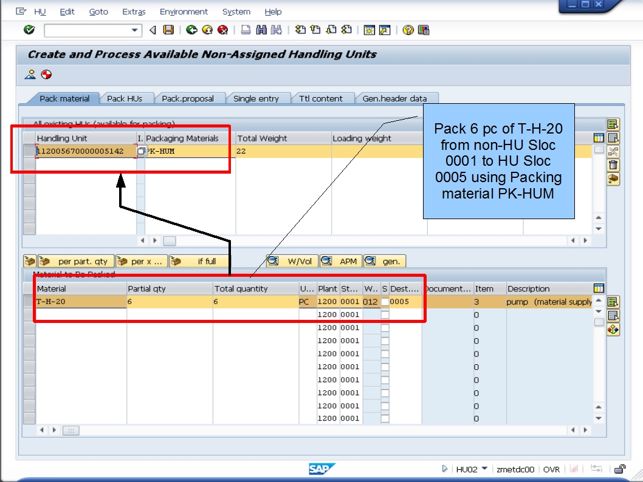The height and width of the screenshot is (482, 643).
Task: Delete selected handling unit with trash icon
Action: 613,165
